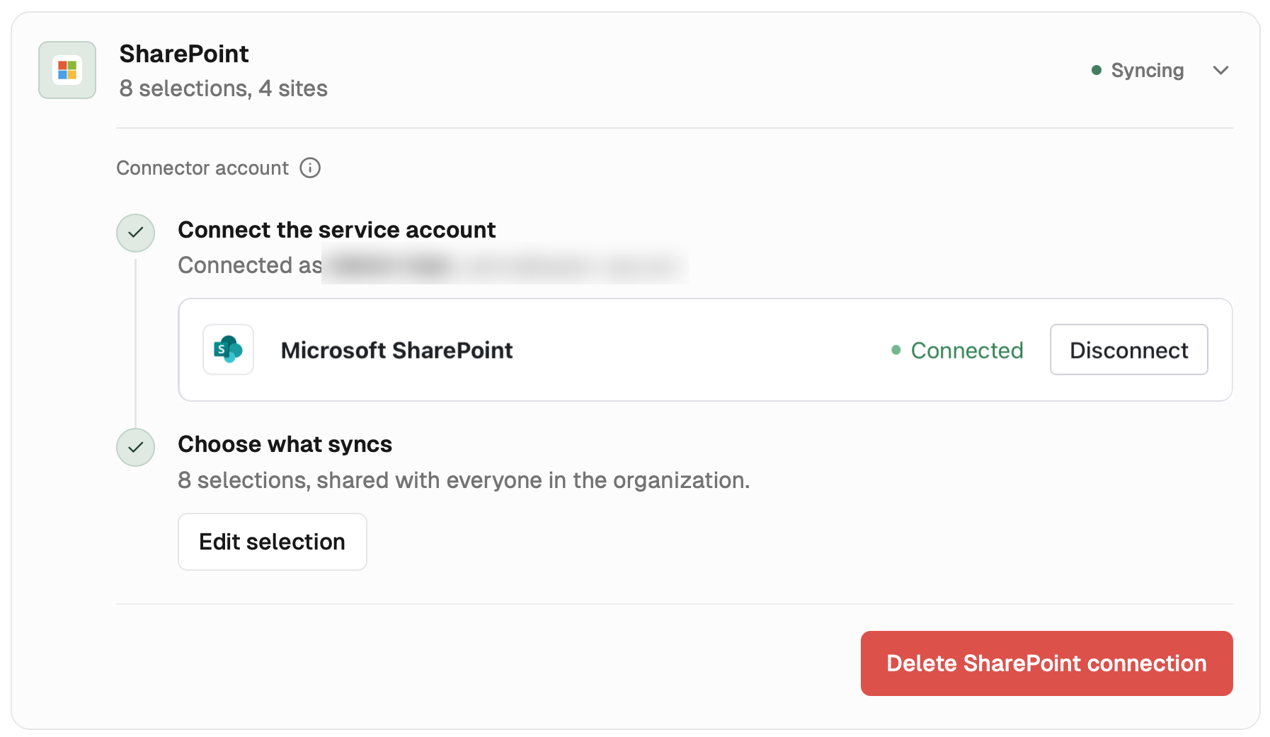Click Delete SharePoint connection
The width and height of the screenshot is (1270, 737).
tap(1046, 663)
